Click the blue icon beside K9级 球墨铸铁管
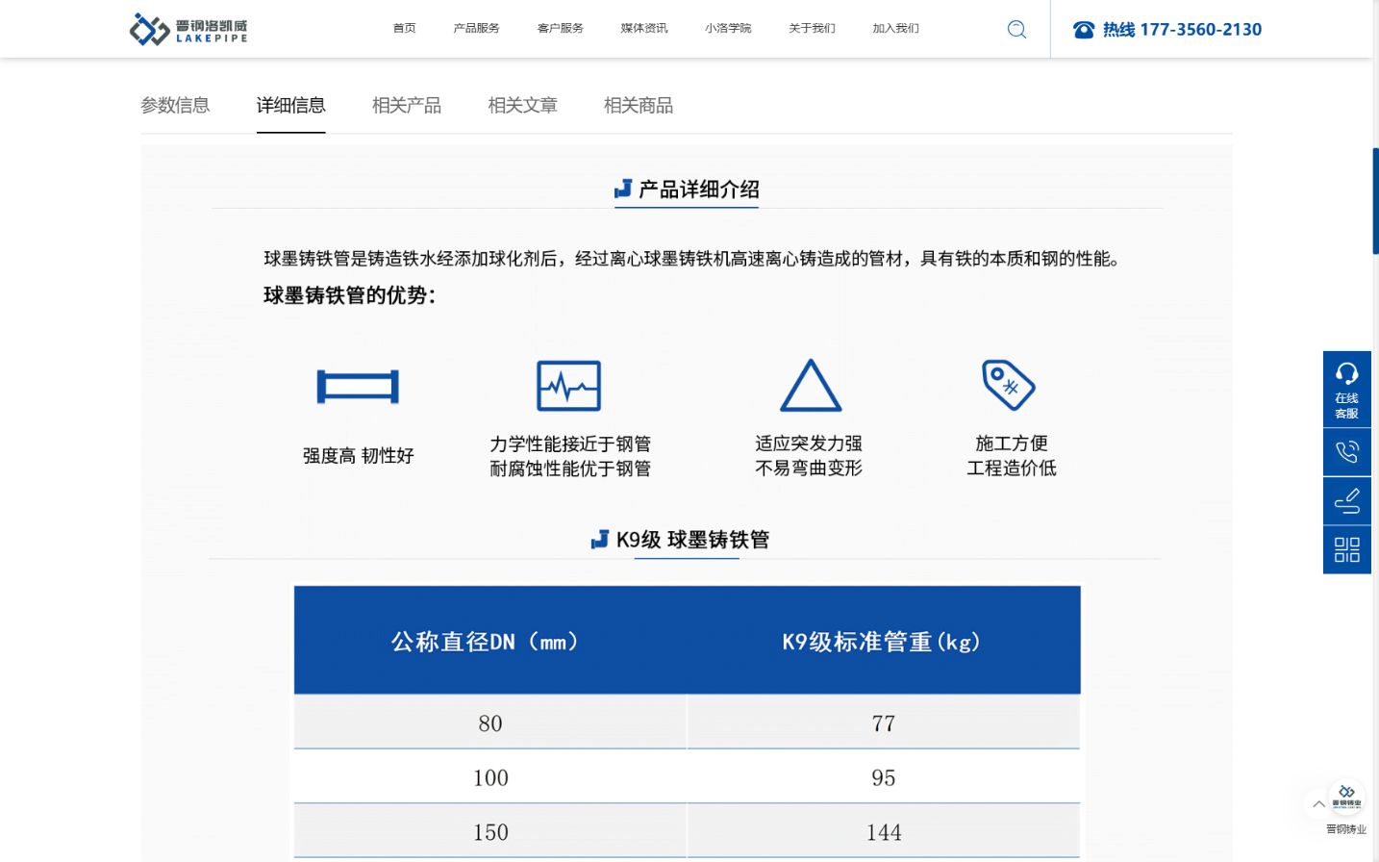 tap(600, 540)
